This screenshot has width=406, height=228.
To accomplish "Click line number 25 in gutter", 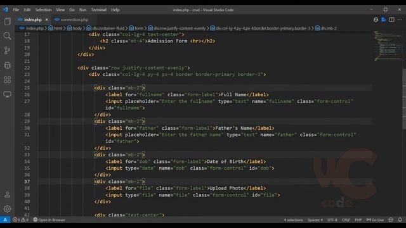I will (x=27, y=88).
